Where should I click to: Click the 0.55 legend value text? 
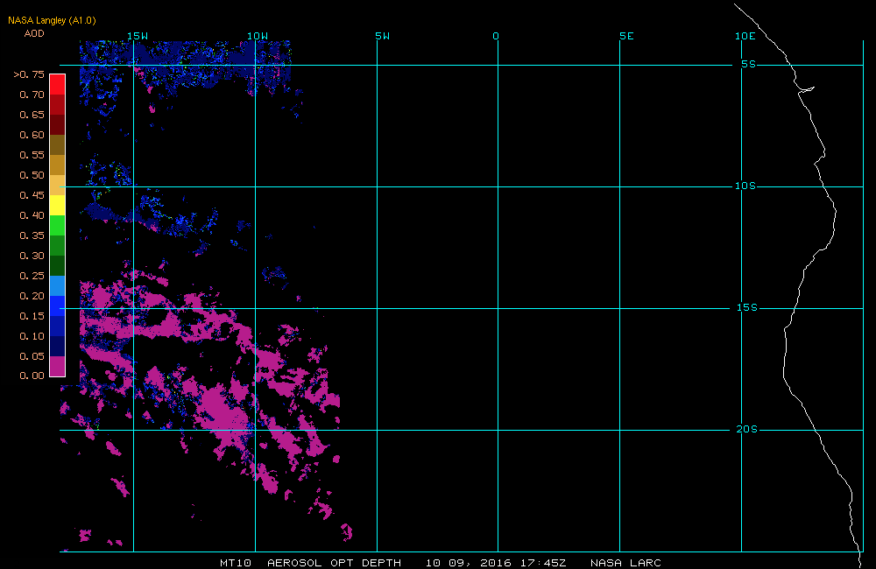tap(32, 155)
